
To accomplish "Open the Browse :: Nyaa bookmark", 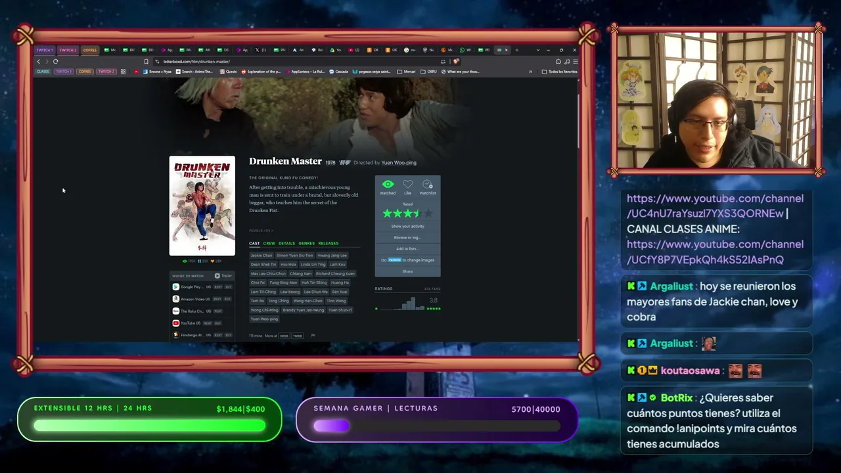I will click(158, 72).
